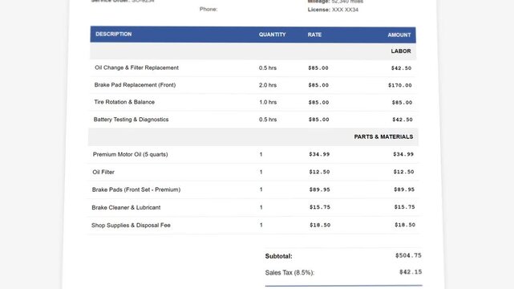Click the $18.50 amount for Shop Supplies

tap(404, 225)
